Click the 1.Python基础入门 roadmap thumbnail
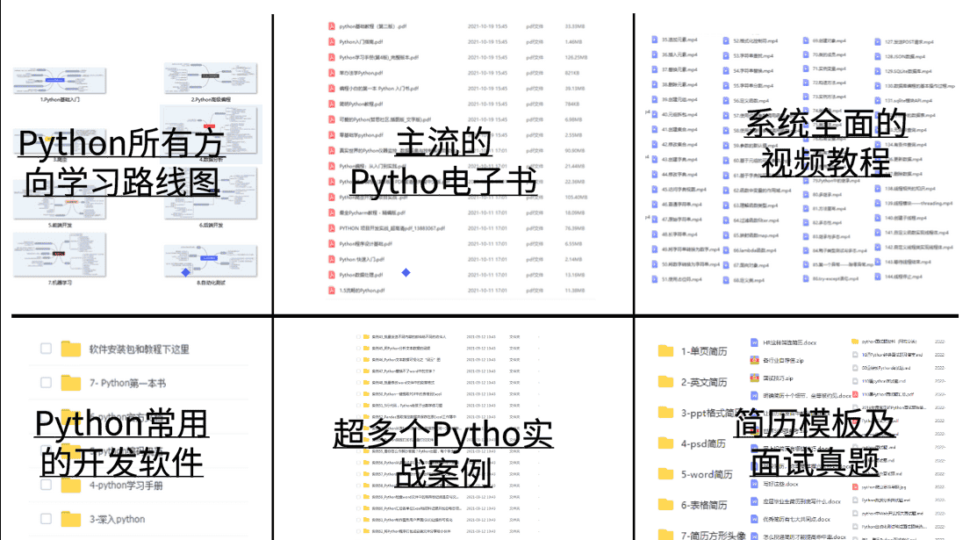 click(x=60, y=79)
